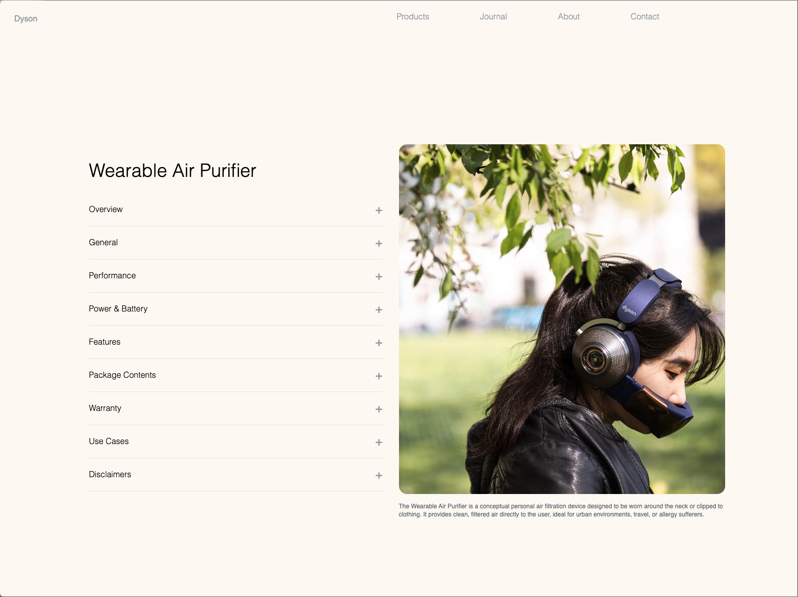
Task: Open the Warranty accordion row
Action: [235, 408]
